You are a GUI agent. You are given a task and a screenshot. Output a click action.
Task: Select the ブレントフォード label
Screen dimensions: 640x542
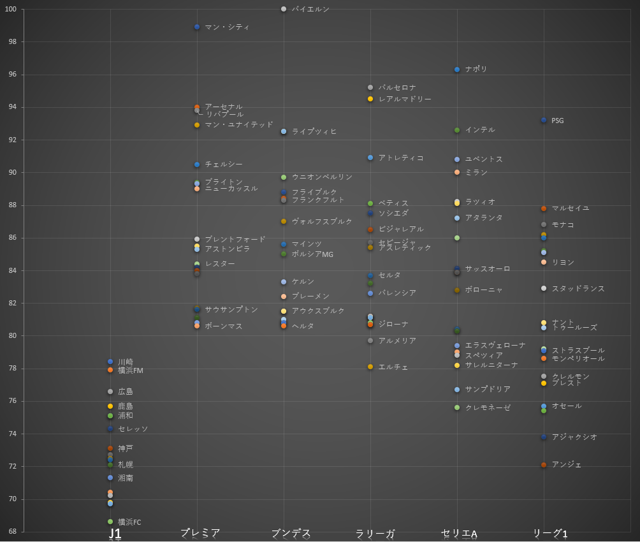click(x=235, y=239)
